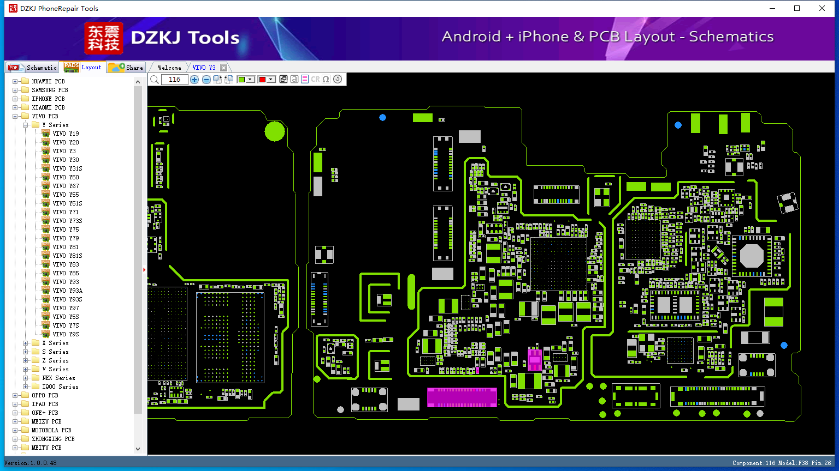The width and height of the screenshot is (839, 471).
Task: Expand the IPHONE PCB folder
Action: (x=15, y=99)
